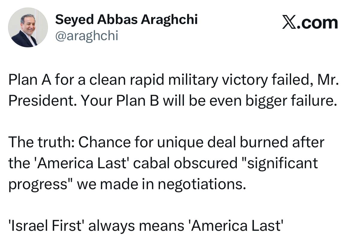Click the ".com" text beside the X logo
Screen dimensions: 353x249
pyautogui.click(x=319, y=23)
